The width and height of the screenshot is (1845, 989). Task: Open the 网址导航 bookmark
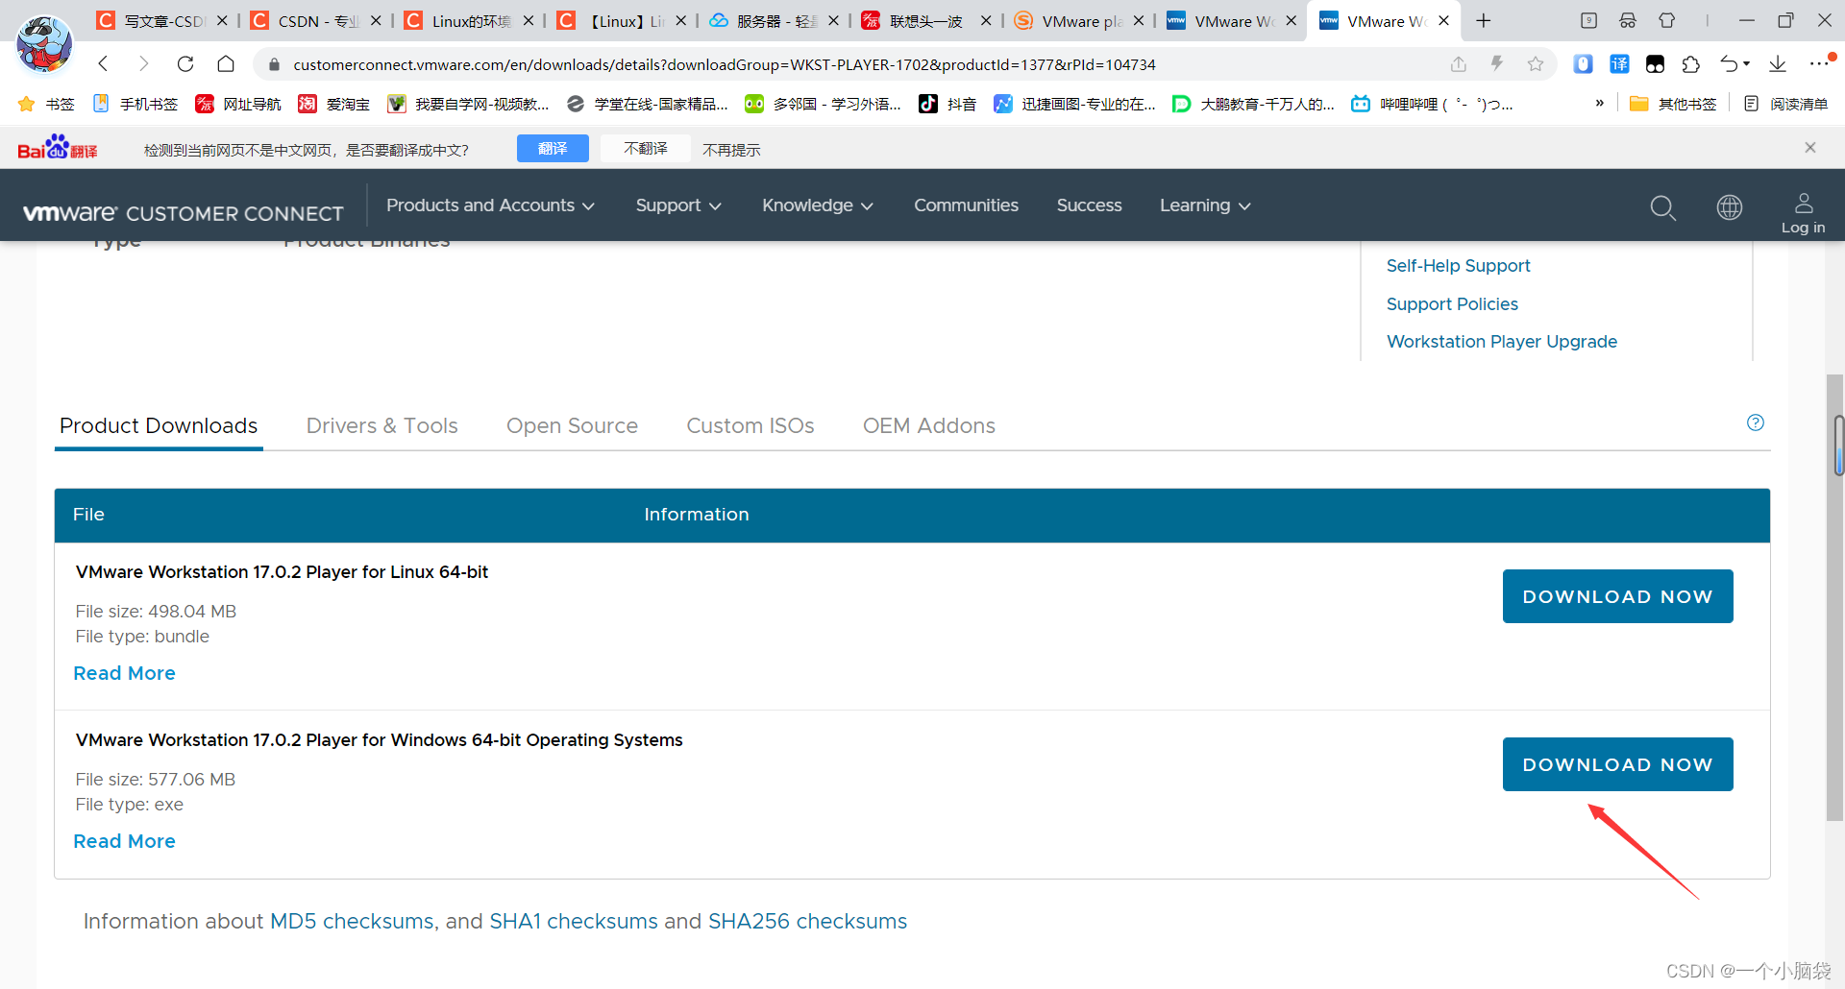click(238, 104)
